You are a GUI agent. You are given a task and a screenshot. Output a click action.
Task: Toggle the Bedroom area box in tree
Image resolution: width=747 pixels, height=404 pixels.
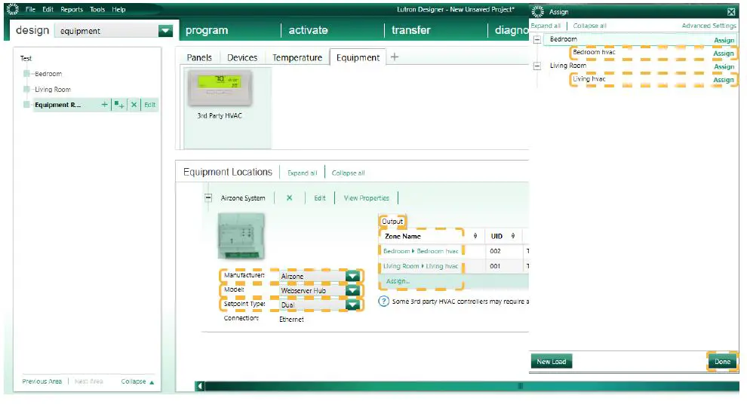point(26,74)
